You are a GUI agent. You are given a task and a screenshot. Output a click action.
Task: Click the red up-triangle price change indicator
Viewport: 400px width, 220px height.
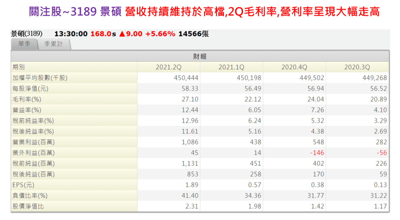122,34
